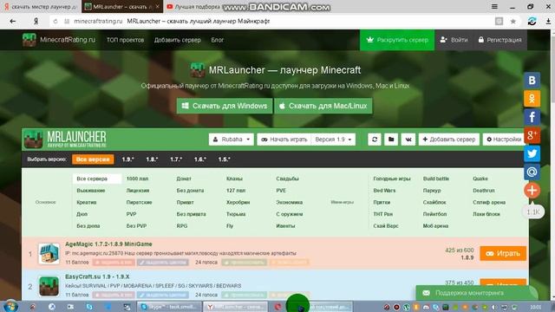Open Регистрация page
The height and width of the screenshot is (312, 555).
point(499,40)
